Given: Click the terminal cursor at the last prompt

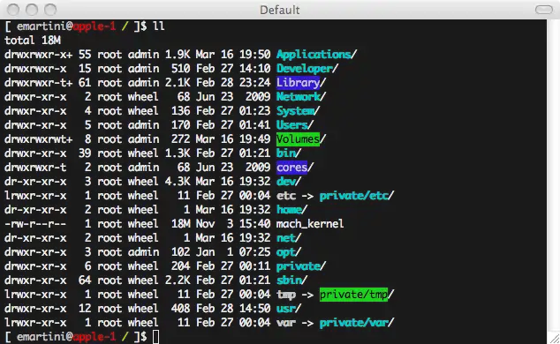Looking at the screenshot, I should tap(156, 337).
